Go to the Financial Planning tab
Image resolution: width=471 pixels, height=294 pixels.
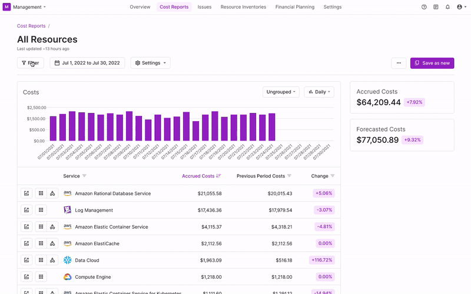(294, 7)
